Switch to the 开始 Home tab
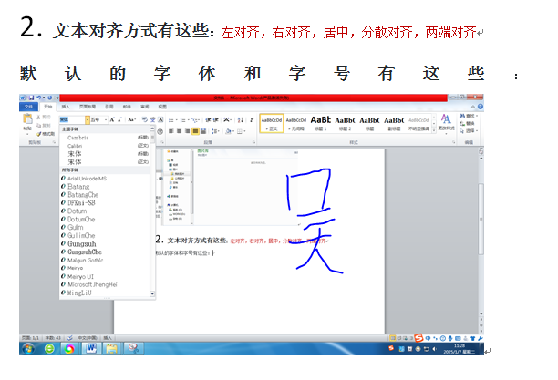The height and width of the screenshot is (380, 558). coord(47,107)
